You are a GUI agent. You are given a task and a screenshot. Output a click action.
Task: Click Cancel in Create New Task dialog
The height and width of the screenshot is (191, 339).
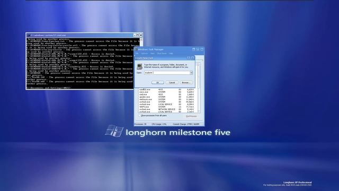(x=172, y=83)
